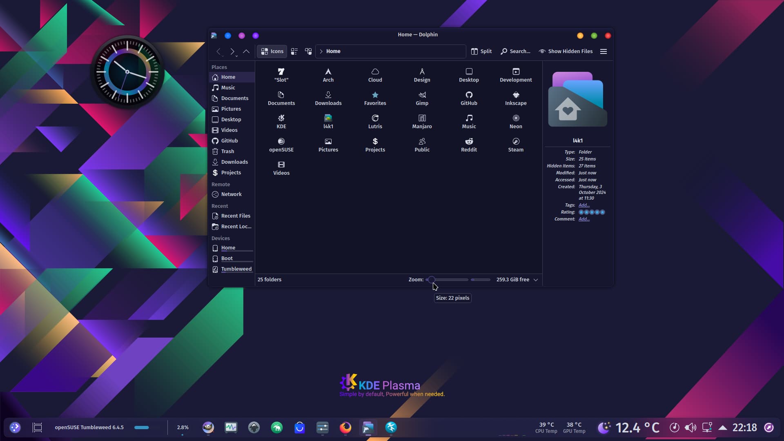Expand the free space dropdown arrow
Viewport: 784px width, 441px height.
(536, 280)
